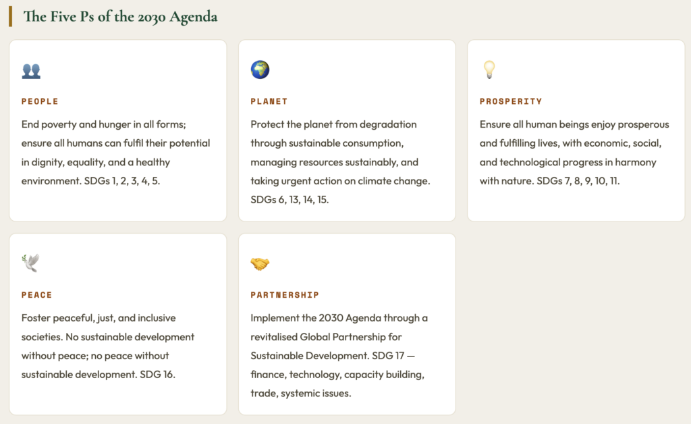Select the PROSPERITY card heading
Screen dimensions: 691x424
pos(511,101)
